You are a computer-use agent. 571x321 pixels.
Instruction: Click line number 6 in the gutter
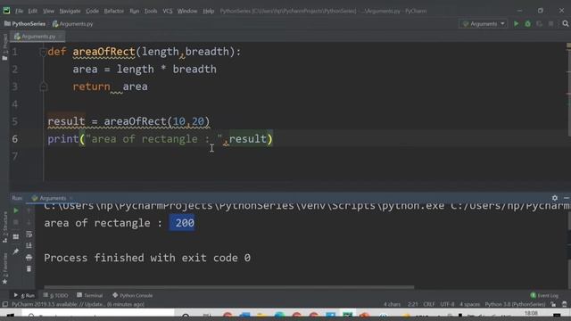pyautogui.click(x=15, y=139)
